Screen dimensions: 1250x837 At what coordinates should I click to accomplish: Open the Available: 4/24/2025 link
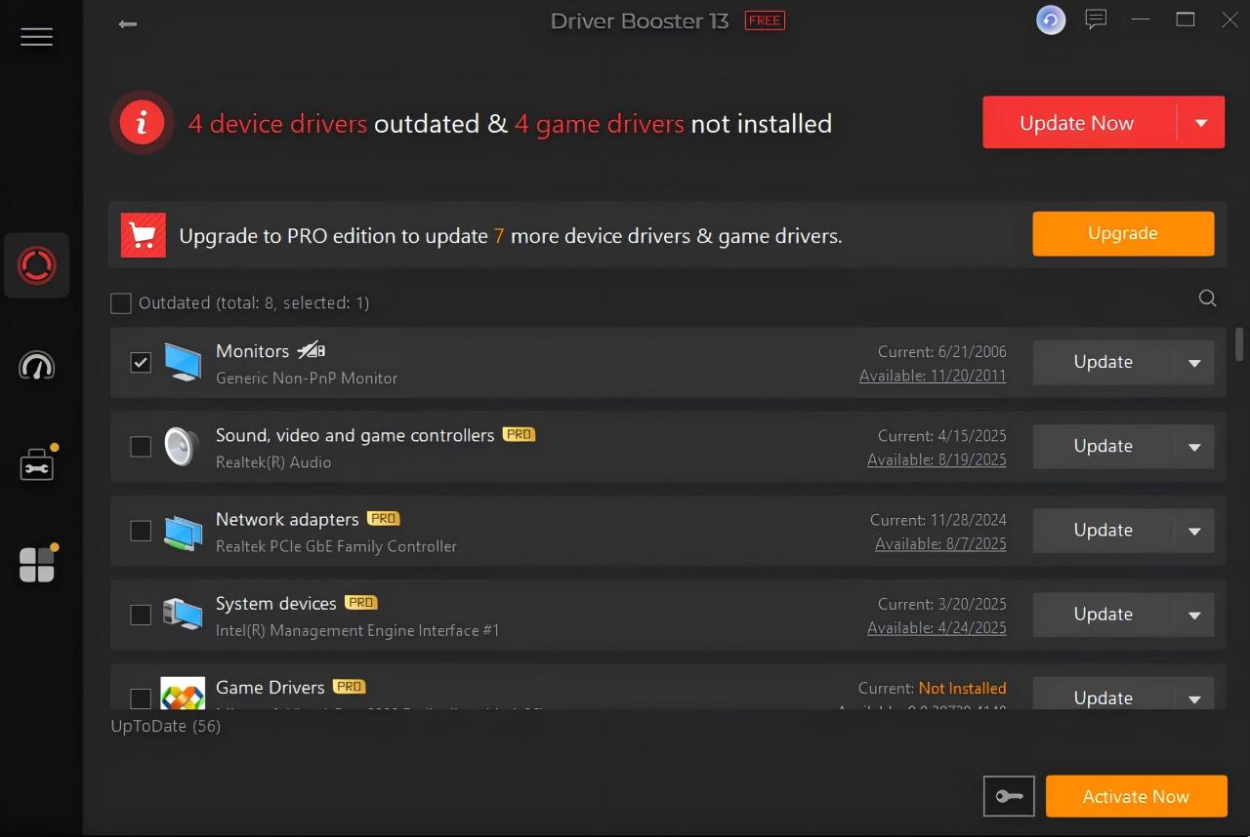937,627
